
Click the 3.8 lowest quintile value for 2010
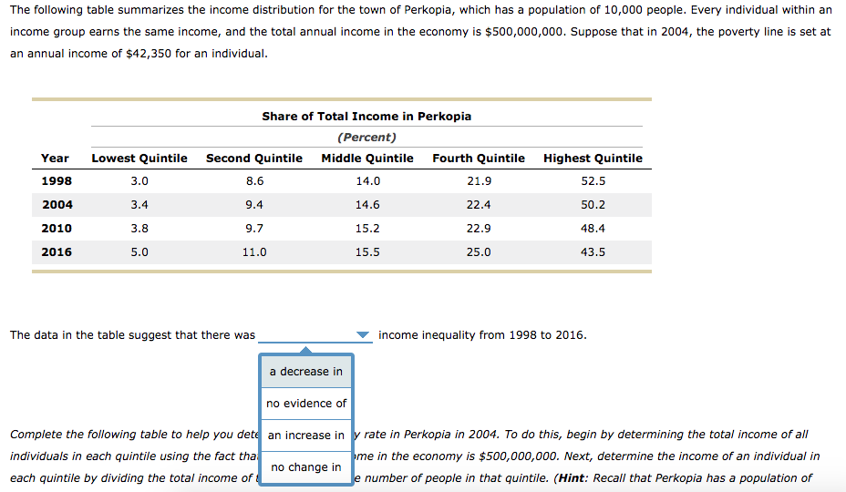[139, 229]
